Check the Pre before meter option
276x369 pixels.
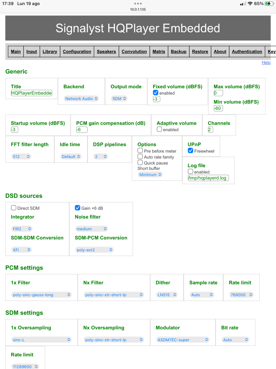(x=140, y=151)
